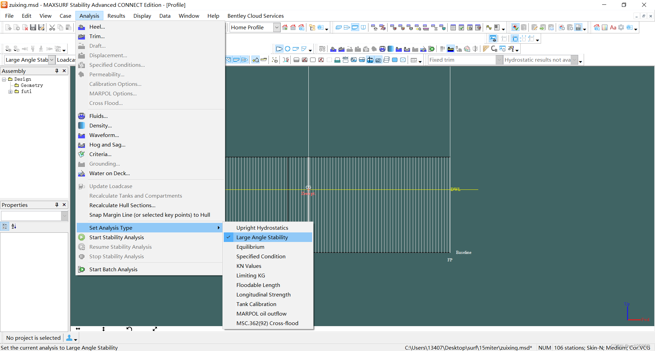
Task: Click the Density toolbar icon
Action: 391,49
